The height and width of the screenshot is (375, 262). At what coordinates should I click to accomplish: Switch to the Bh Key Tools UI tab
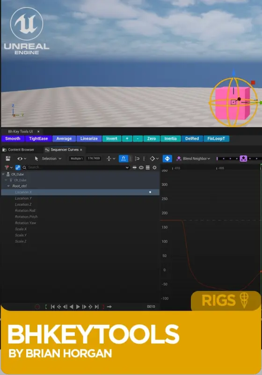click(x=20, y=132)
